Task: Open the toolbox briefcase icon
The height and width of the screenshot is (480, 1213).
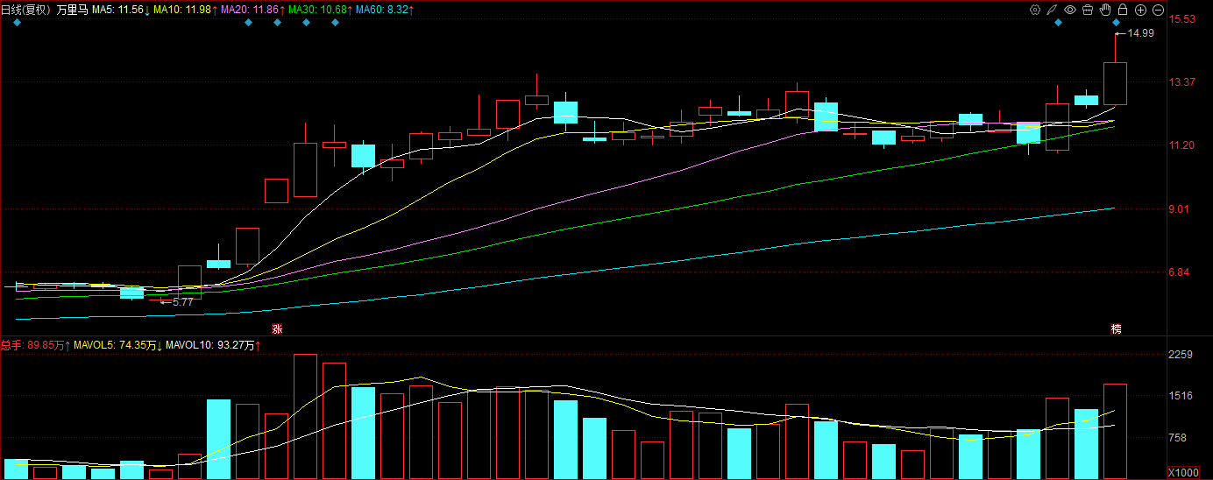Action: (x=1088, y=10)
